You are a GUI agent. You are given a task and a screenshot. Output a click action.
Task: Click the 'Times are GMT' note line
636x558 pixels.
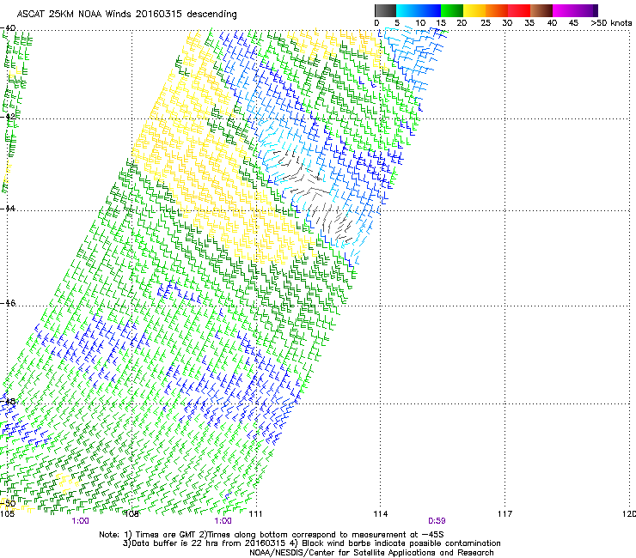(x=272, y=535)
